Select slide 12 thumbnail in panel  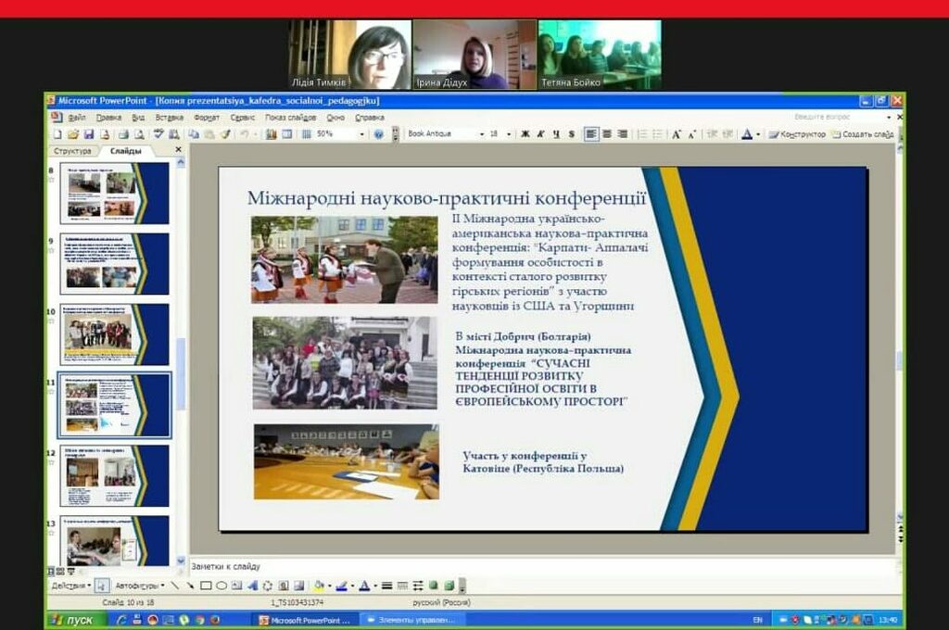tap(114, 474)
